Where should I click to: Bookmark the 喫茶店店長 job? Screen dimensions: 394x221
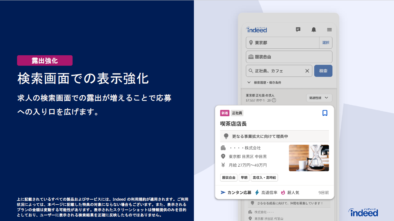[x=325, y=113]
